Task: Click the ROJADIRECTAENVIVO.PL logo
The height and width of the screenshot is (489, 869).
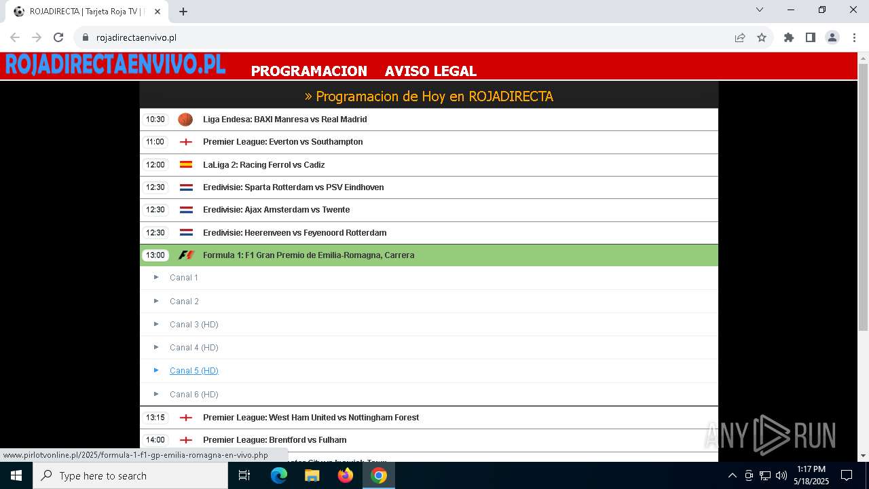Action: [x=115, y=65]
